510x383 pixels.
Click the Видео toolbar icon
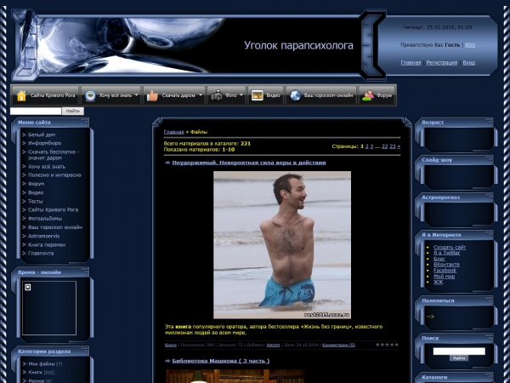(x=258, y=95)
